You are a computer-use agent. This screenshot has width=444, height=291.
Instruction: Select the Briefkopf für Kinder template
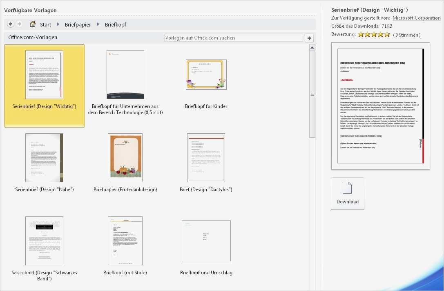(206, 74)
